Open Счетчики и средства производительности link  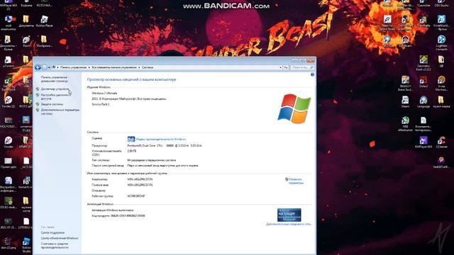pyautogui.click(x=55, y=246)
